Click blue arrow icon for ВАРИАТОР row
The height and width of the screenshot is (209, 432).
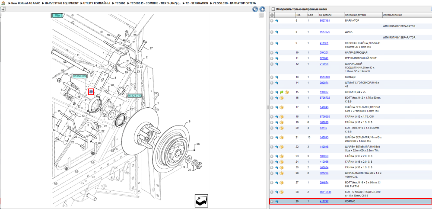[x=277, y=21]
